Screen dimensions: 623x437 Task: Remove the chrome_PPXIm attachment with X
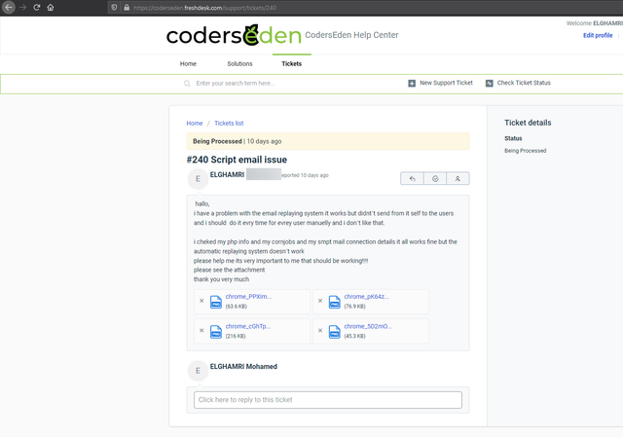pos(202,301)
